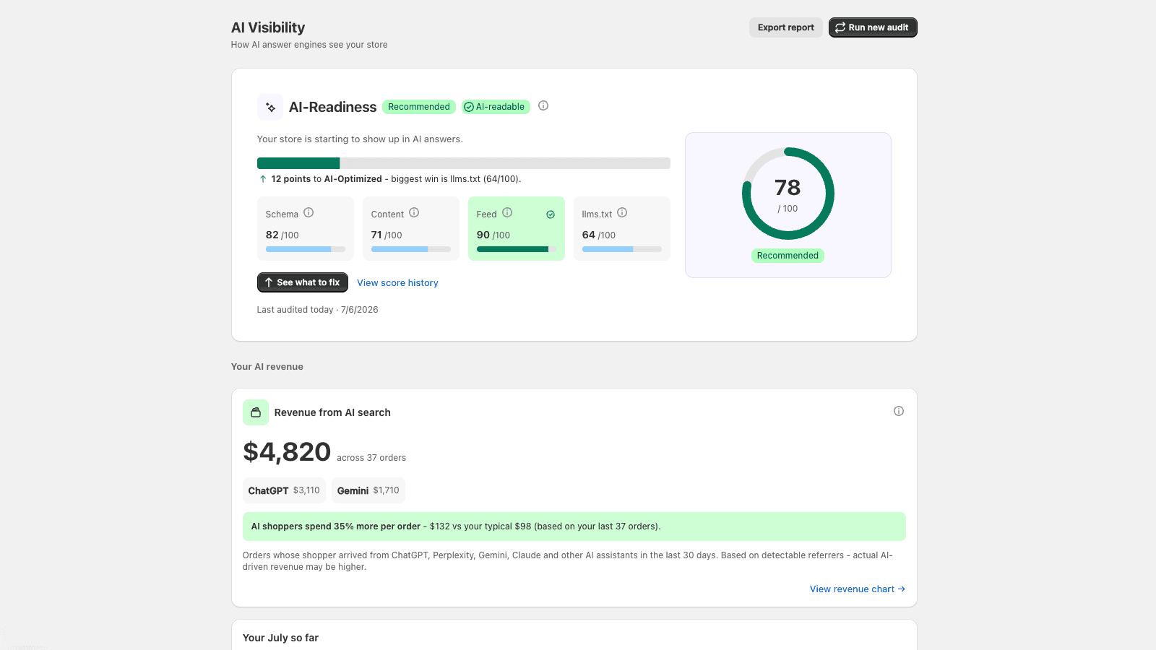1156x650 pixels.
Task: Click the AI-Readiness sparkle icon
Action: 270,107
